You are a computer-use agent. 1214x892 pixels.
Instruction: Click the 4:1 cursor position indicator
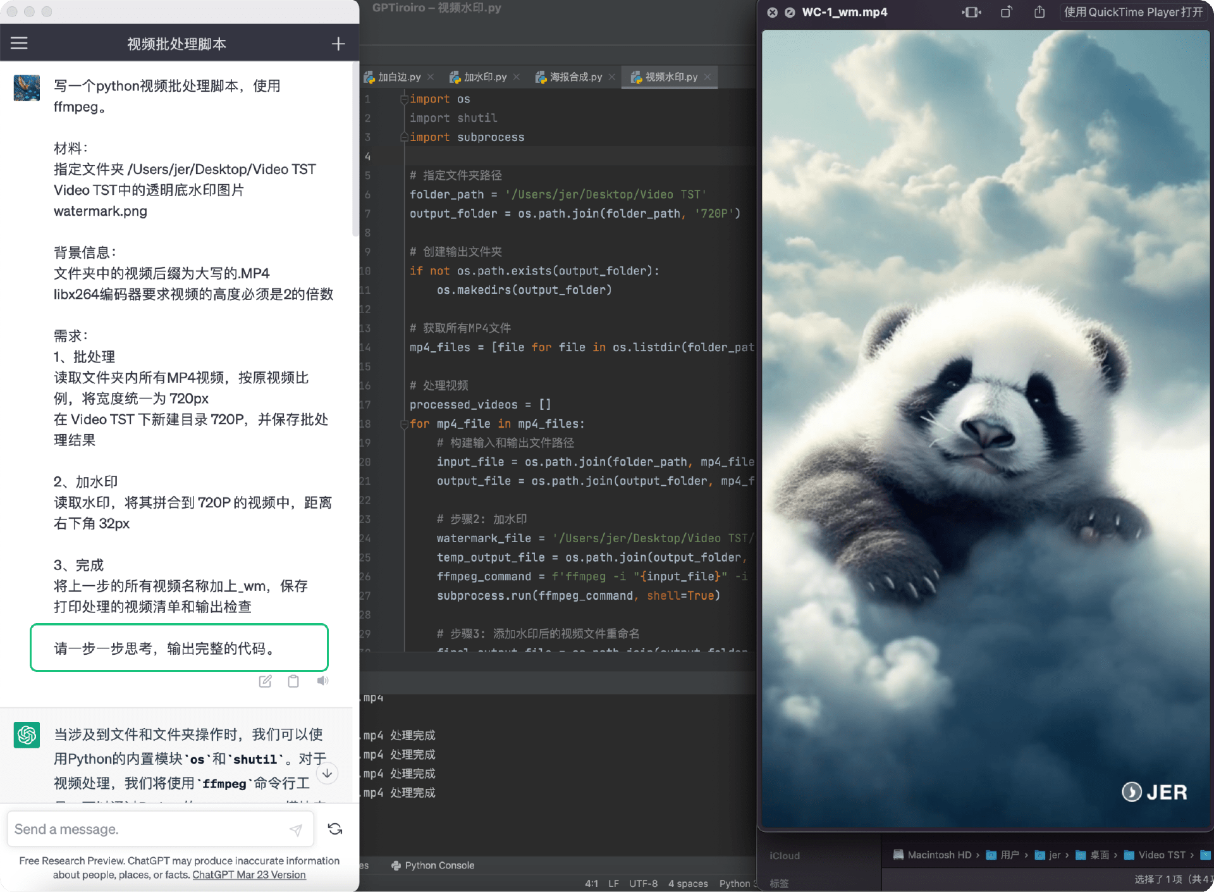coord(591,883)
